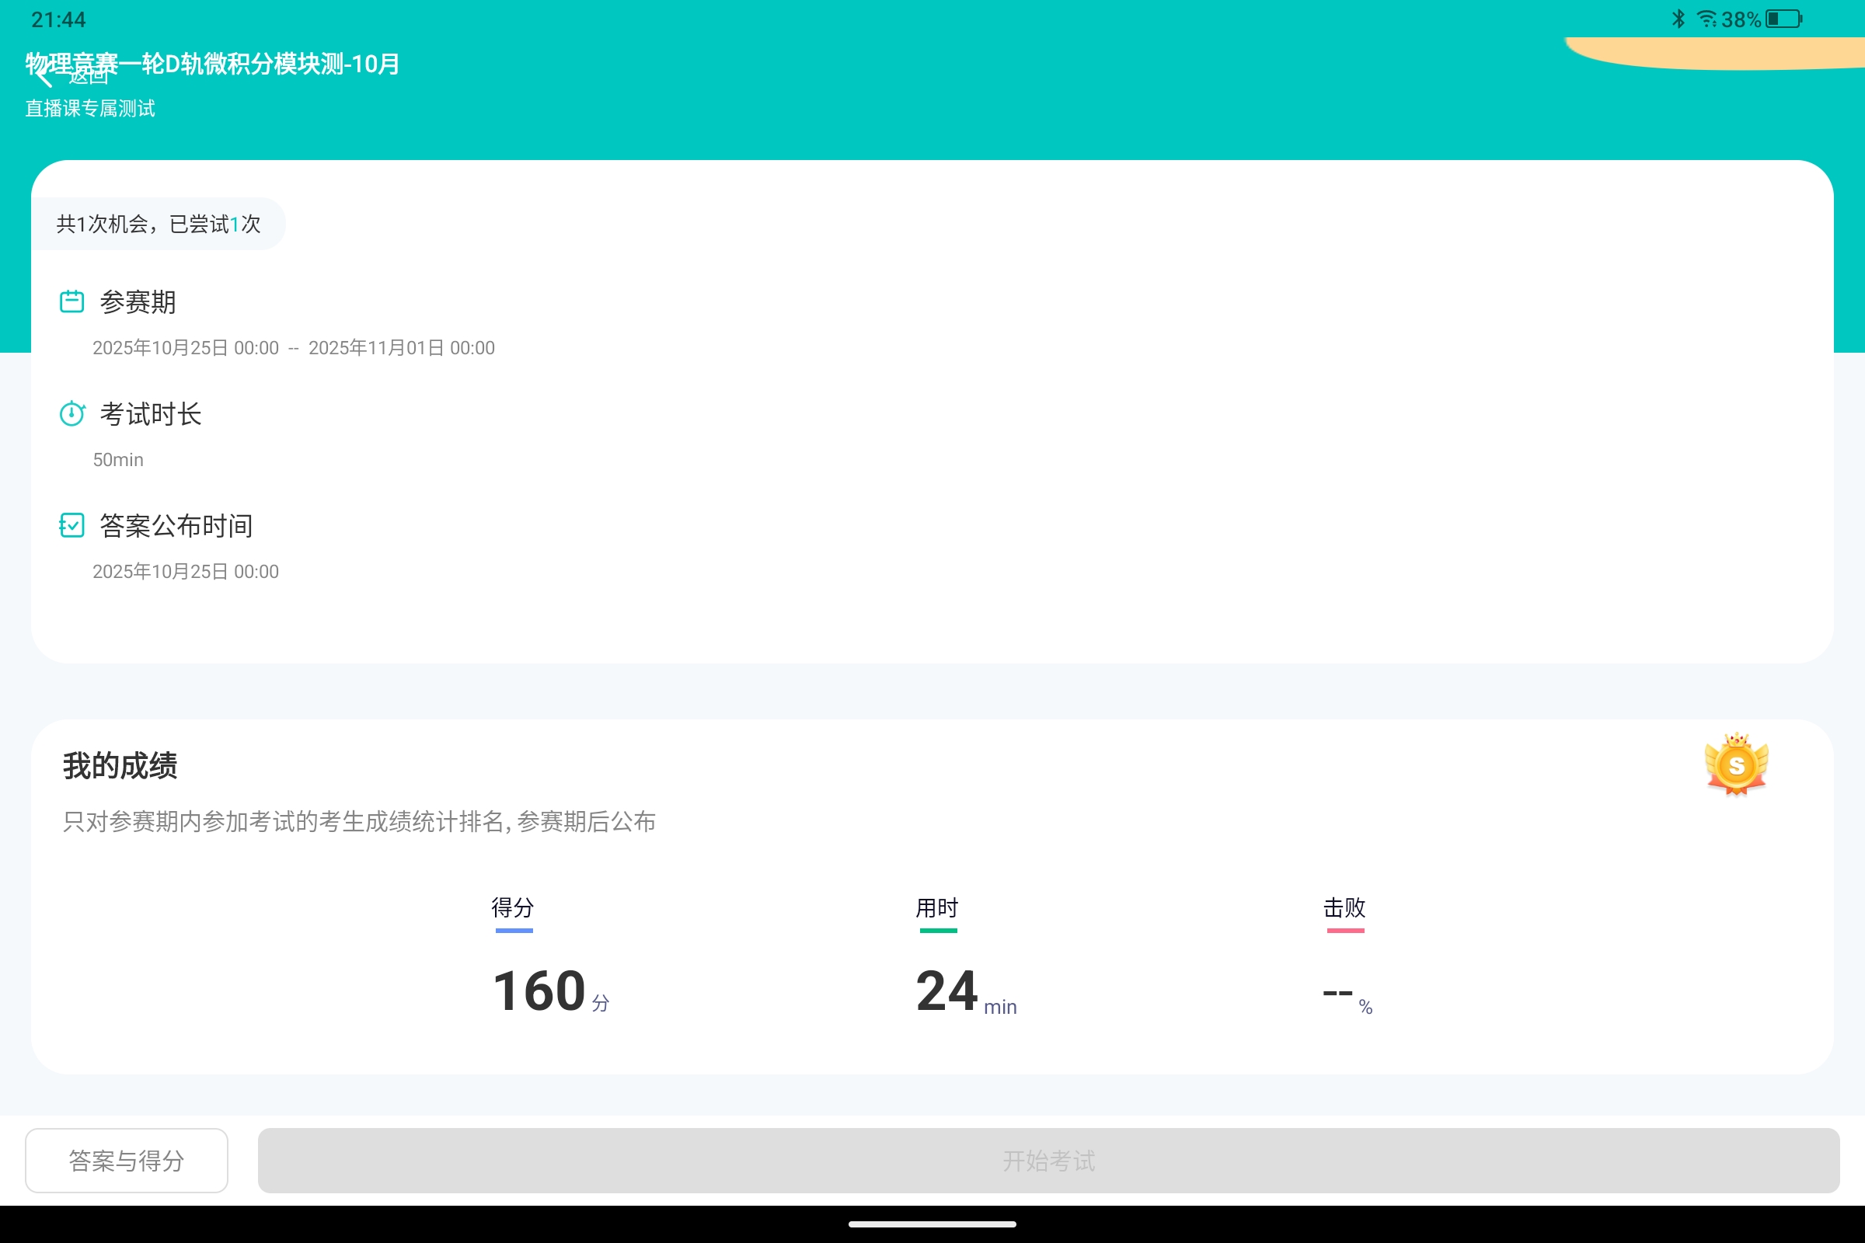The width and height of the screenshot is (1865, 1243).
Task: Tap the exam period dates under 参赛期
Action: point(293,347)
